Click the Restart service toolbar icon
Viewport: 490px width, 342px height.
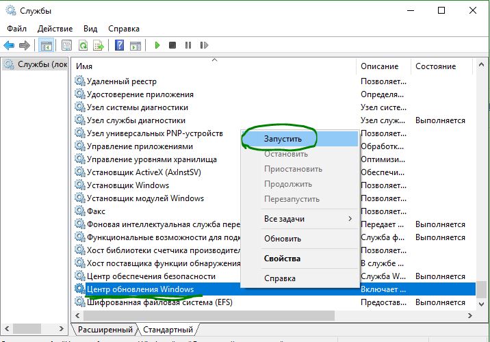click(204, 45)
